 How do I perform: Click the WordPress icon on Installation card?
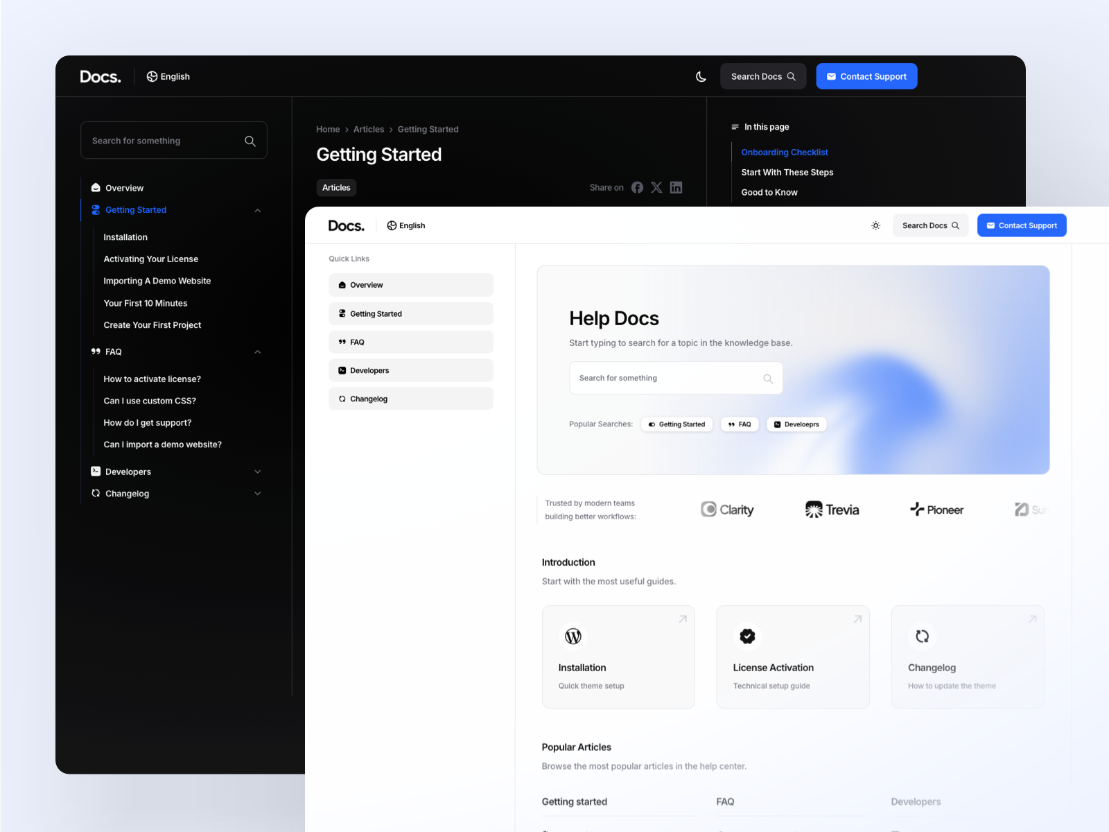pyautogui.click(x=573, y=636)
